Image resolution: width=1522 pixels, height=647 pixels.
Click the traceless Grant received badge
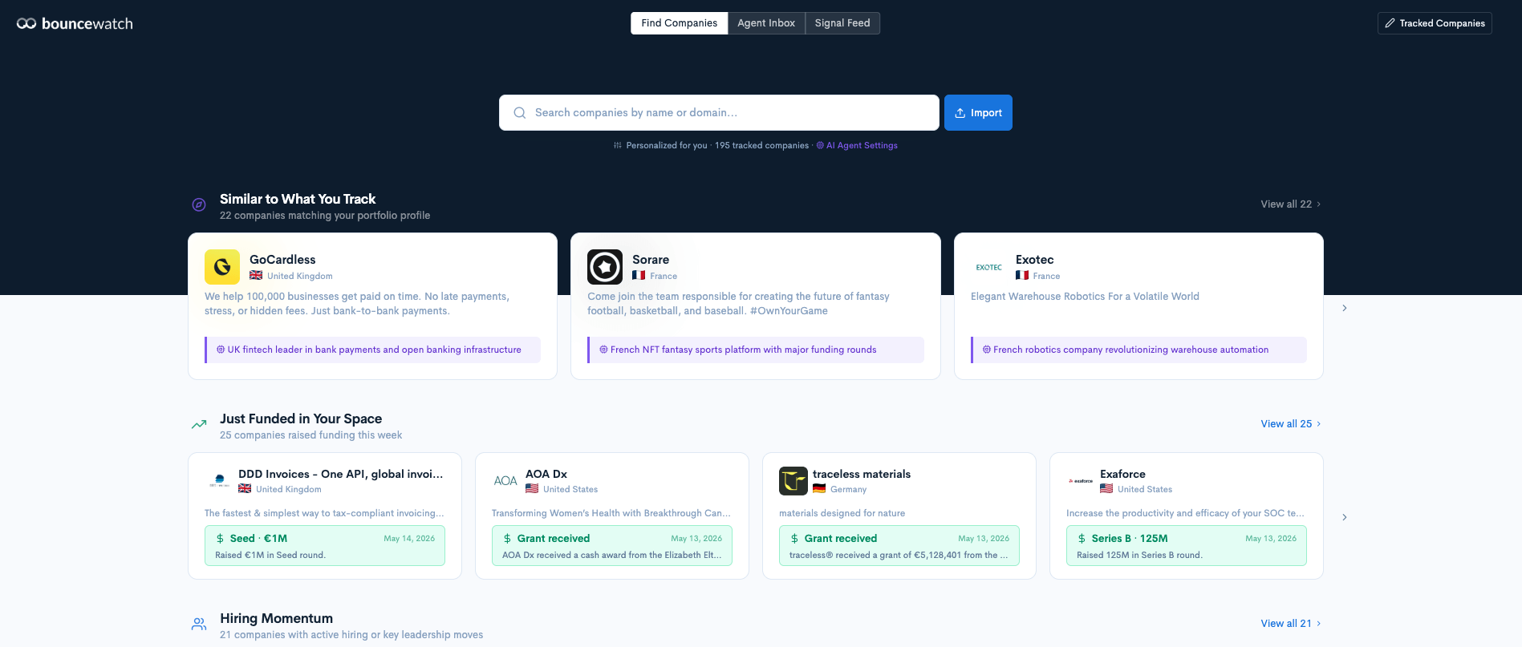(899, 546)
